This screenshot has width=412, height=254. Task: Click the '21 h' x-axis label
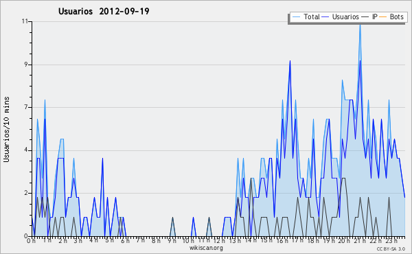[359, 241]
